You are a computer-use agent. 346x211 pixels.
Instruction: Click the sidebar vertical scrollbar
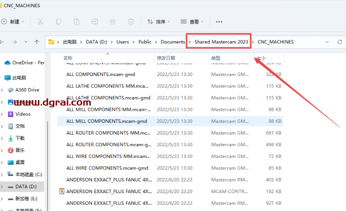point(47,166)
